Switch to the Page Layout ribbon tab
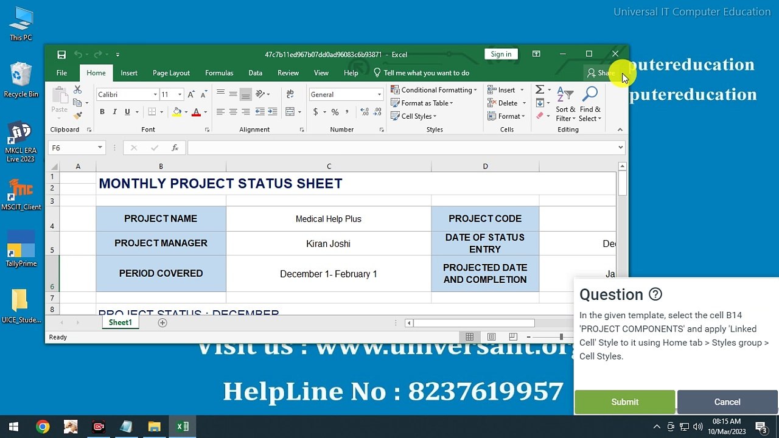Screen dimensions: 779x438 [x=171, y=73]
